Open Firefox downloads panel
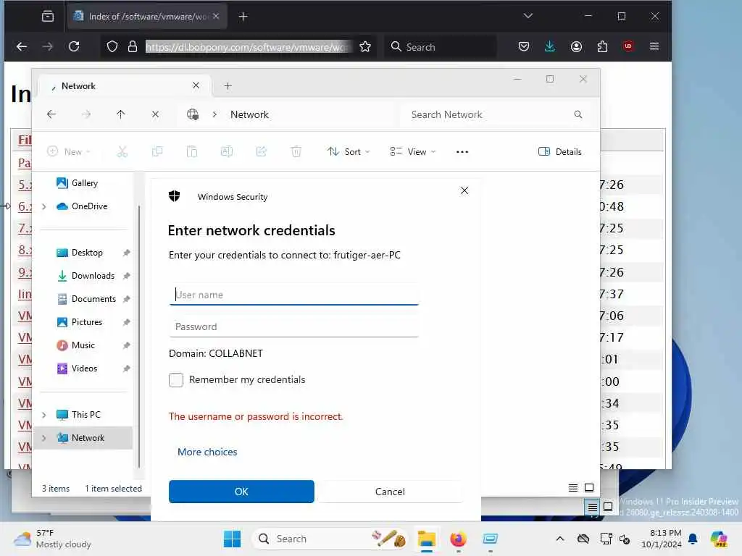742x556 pixels. 549,46
